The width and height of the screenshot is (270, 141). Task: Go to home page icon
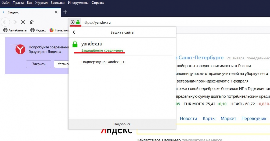point(32,22)
